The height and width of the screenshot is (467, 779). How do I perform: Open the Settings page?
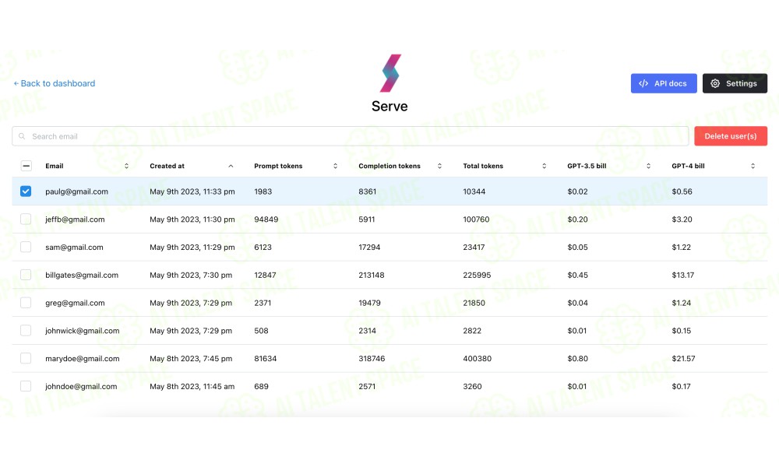[x=735, y=83]
